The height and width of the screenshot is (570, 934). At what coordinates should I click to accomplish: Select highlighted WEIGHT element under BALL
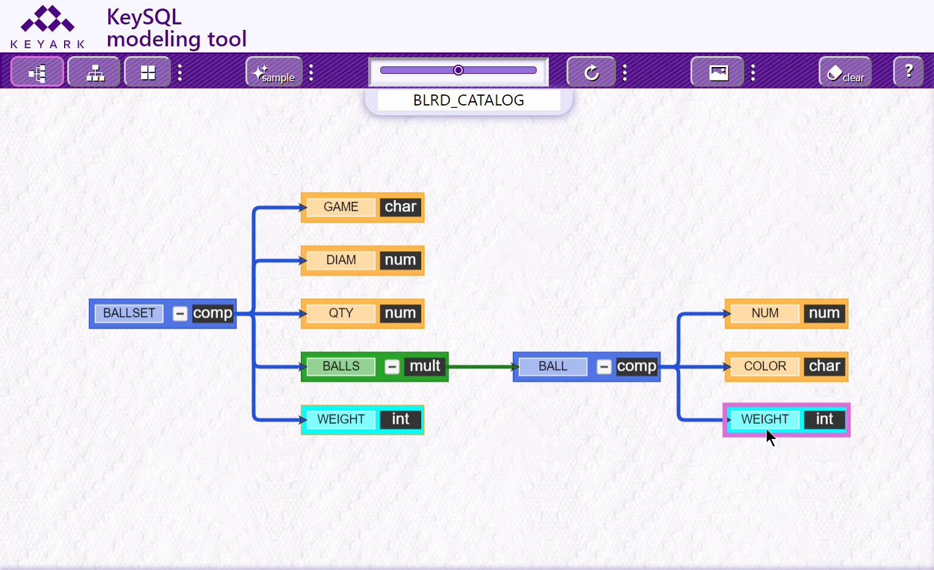pyautogui.click(x=765, y=419)
